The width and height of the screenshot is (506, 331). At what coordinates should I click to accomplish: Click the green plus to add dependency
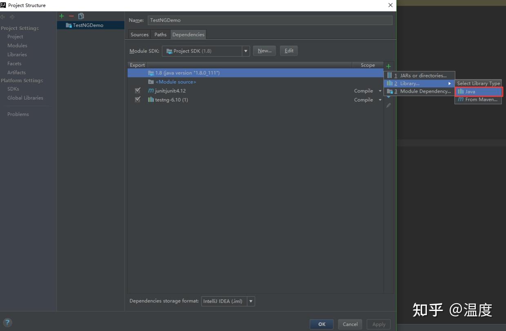388,66
